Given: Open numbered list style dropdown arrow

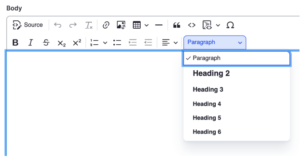Looking at the screenshot, I should click(105, 43).
